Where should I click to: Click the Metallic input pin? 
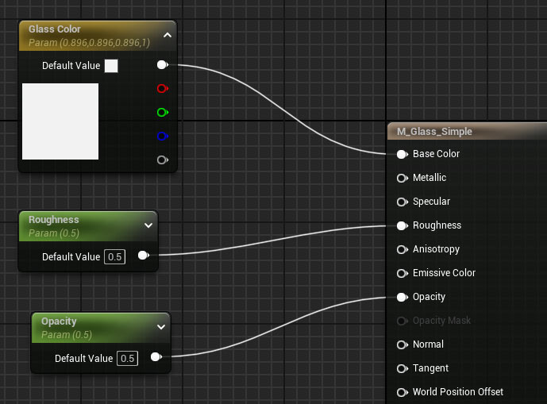[402, 178]
